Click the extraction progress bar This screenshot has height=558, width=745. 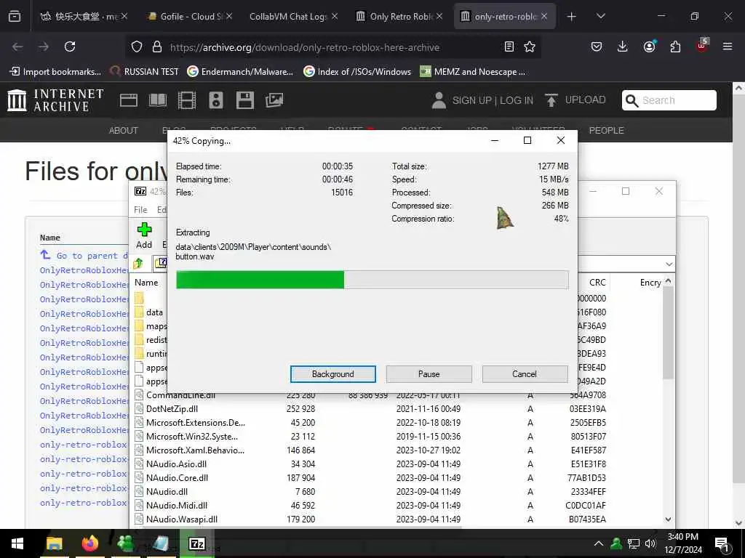tap(372, 280)
